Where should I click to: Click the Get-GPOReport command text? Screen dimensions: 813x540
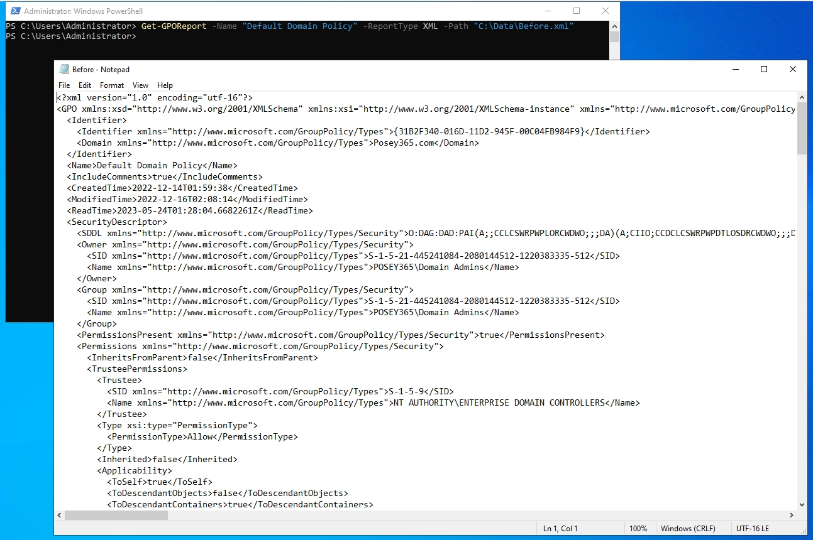pyautogui.click(x=173, y=26)
